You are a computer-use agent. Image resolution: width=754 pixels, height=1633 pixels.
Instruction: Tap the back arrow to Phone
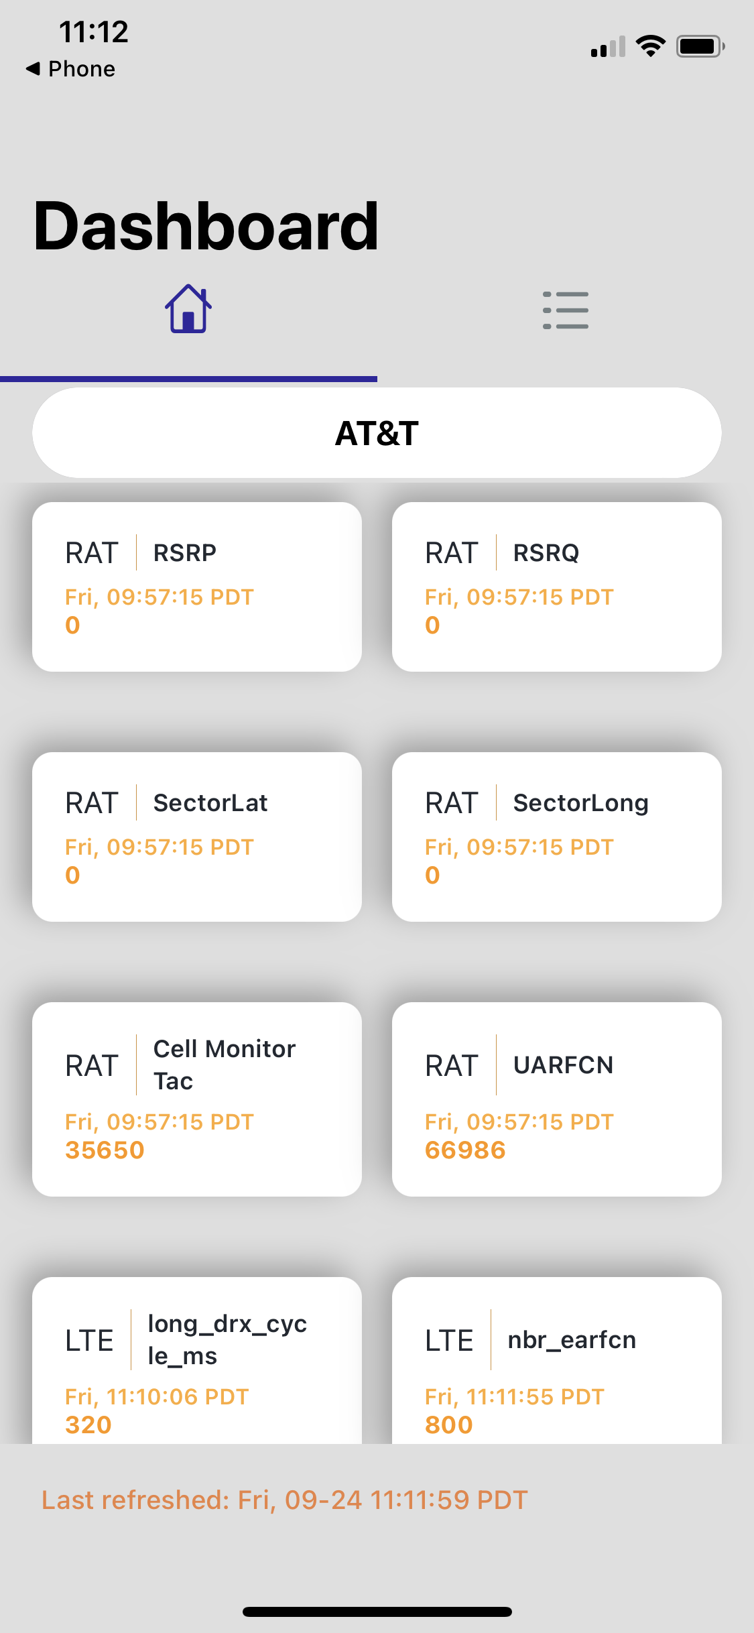click(x=33, y=68)
